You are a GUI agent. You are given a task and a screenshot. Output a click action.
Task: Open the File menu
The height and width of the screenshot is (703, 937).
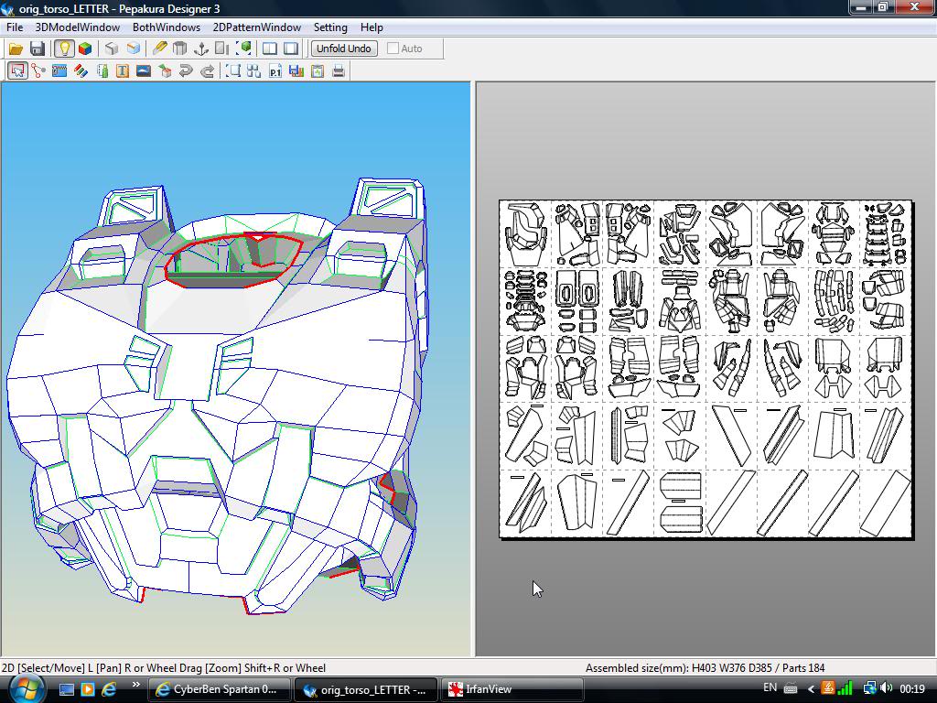[15, 27]
